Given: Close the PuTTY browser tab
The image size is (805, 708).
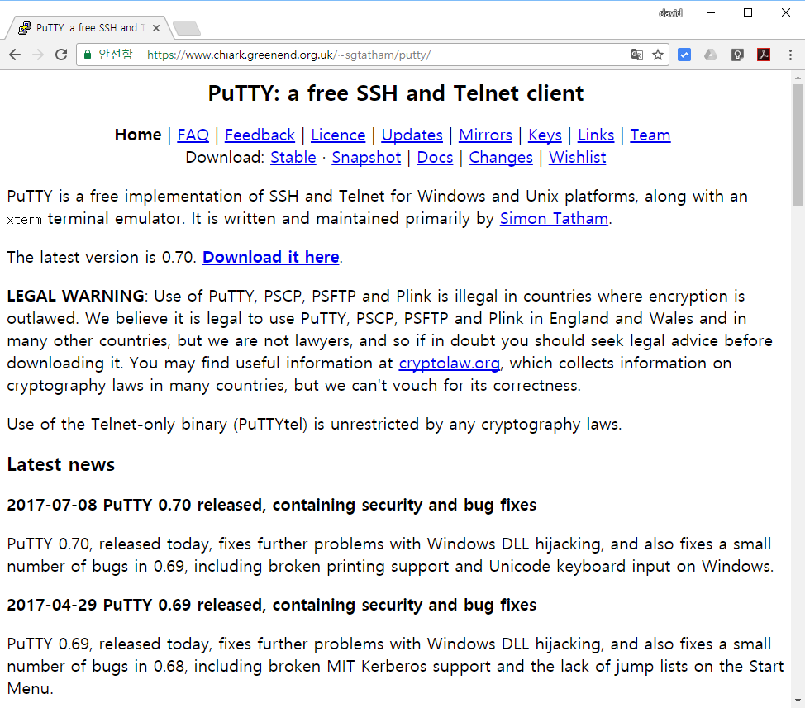Looking at the screenshot, I should pyautogui.click(x=156, y=28).
